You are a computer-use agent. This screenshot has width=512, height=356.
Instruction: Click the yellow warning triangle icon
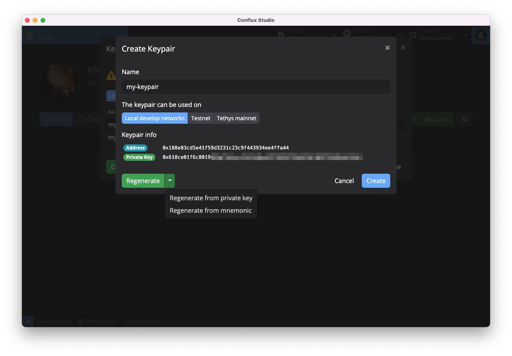tap(111, 75)
